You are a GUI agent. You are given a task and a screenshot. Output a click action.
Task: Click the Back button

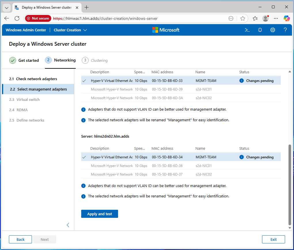[20, 239]
